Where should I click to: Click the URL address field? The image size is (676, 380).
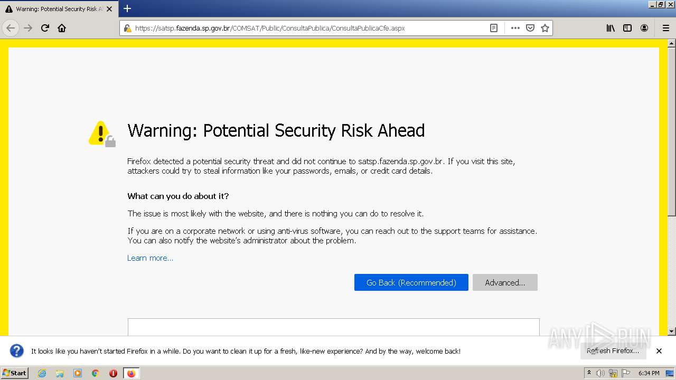coord(306,28)
